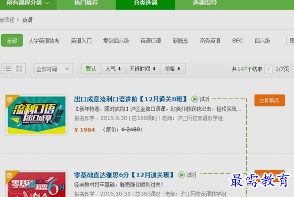Click 共147个结果 result count
Viewport: 294px width, 197px height.
pos(247,69)
